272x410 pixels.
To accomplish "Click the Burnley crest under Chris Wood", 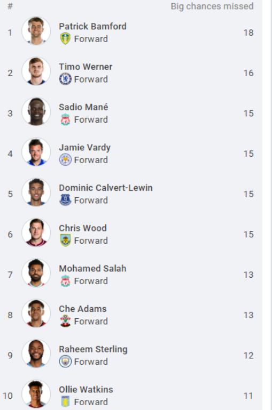I will (x=65, y=240).
